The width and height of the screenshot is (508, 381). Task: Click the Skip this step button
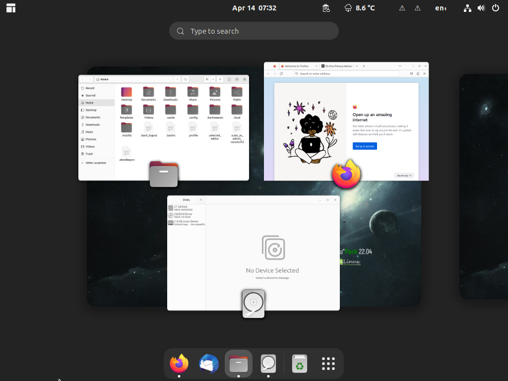[x=404, y=176]
